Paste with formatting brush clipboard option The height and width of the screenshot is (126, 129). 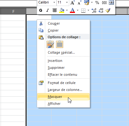[x=50, y=44]
